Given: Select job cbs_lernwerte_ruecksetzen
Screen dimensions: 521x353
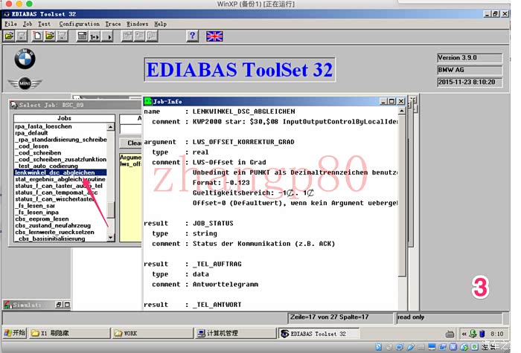Looking at the screenshot, I should (55, 232).
